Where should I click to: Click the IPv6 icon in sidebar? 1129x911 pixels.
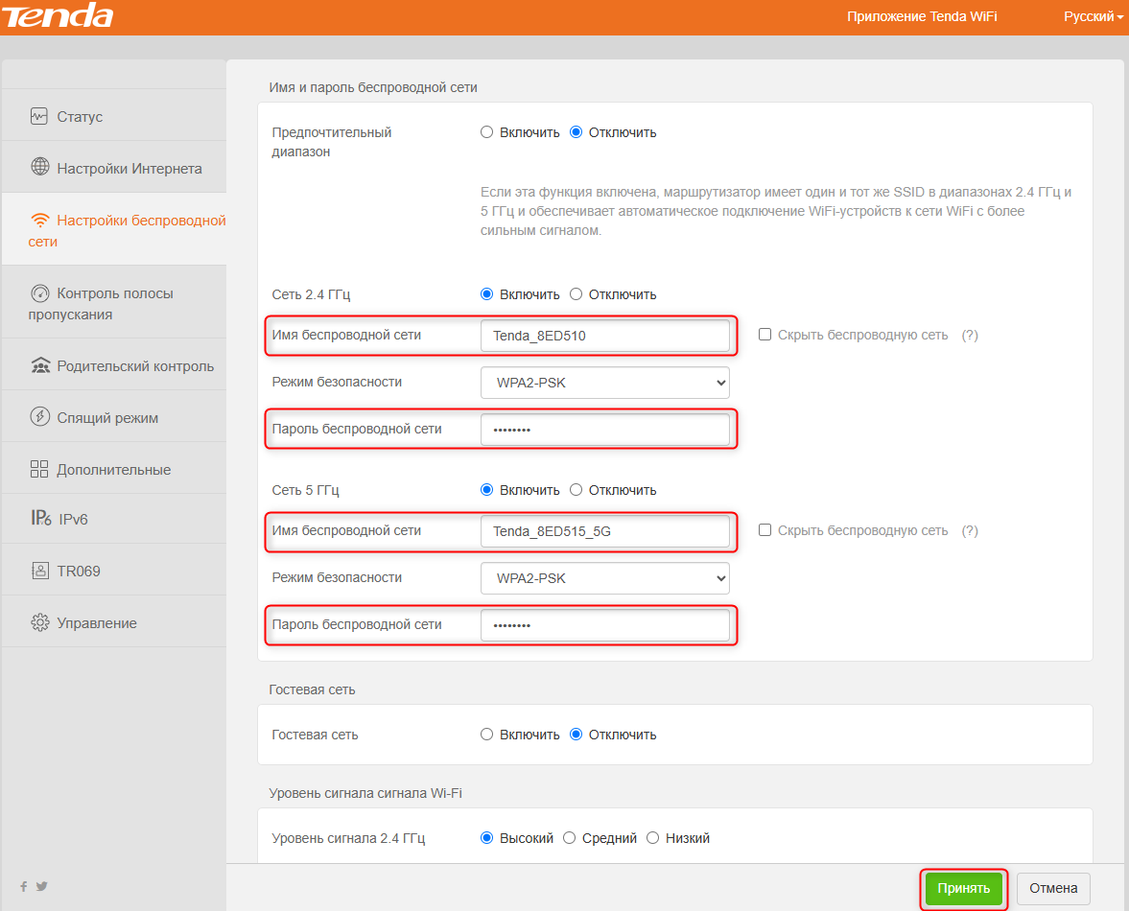pos(40,519)
